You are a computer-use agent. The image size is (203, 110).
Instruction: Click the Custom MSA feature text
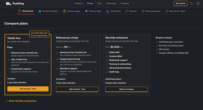(115, 56)
